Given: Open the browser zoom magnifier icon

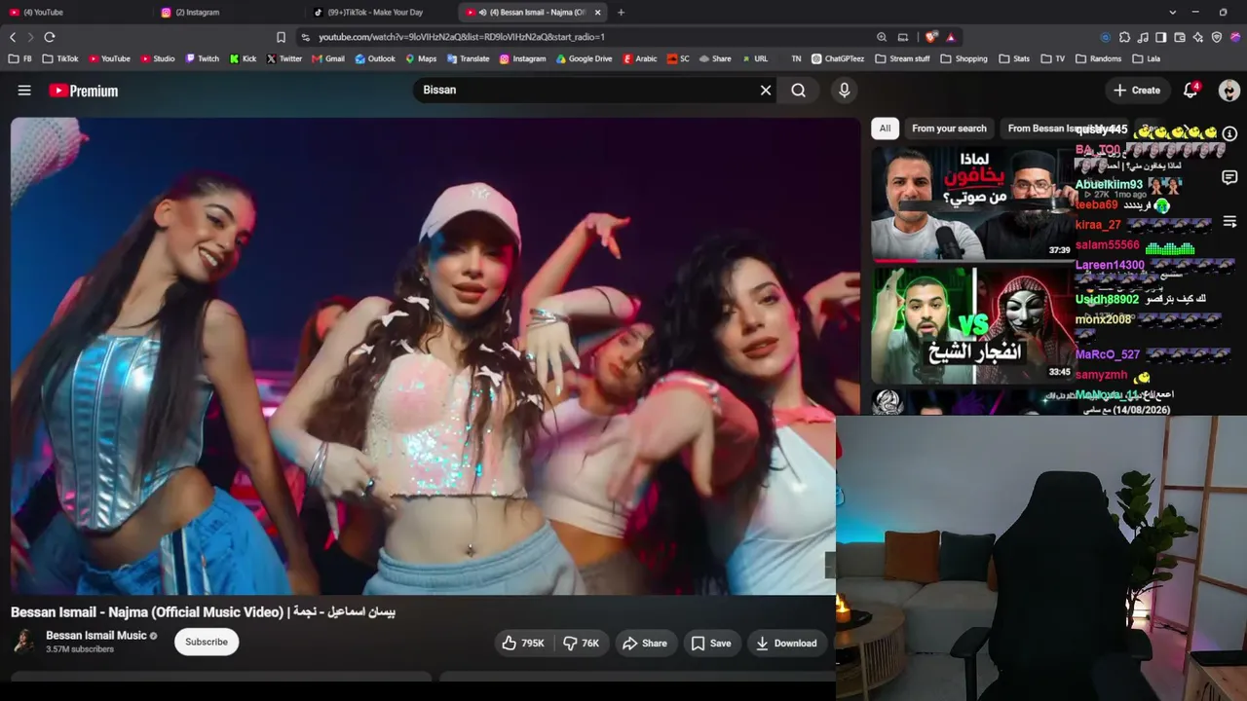Looking at the screenshot, I should point(882,37).
